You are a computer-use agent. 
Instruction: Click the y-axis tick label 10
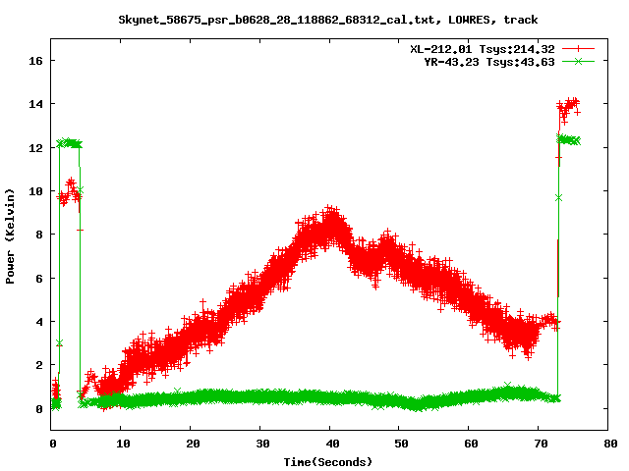[x=35, y=191]
